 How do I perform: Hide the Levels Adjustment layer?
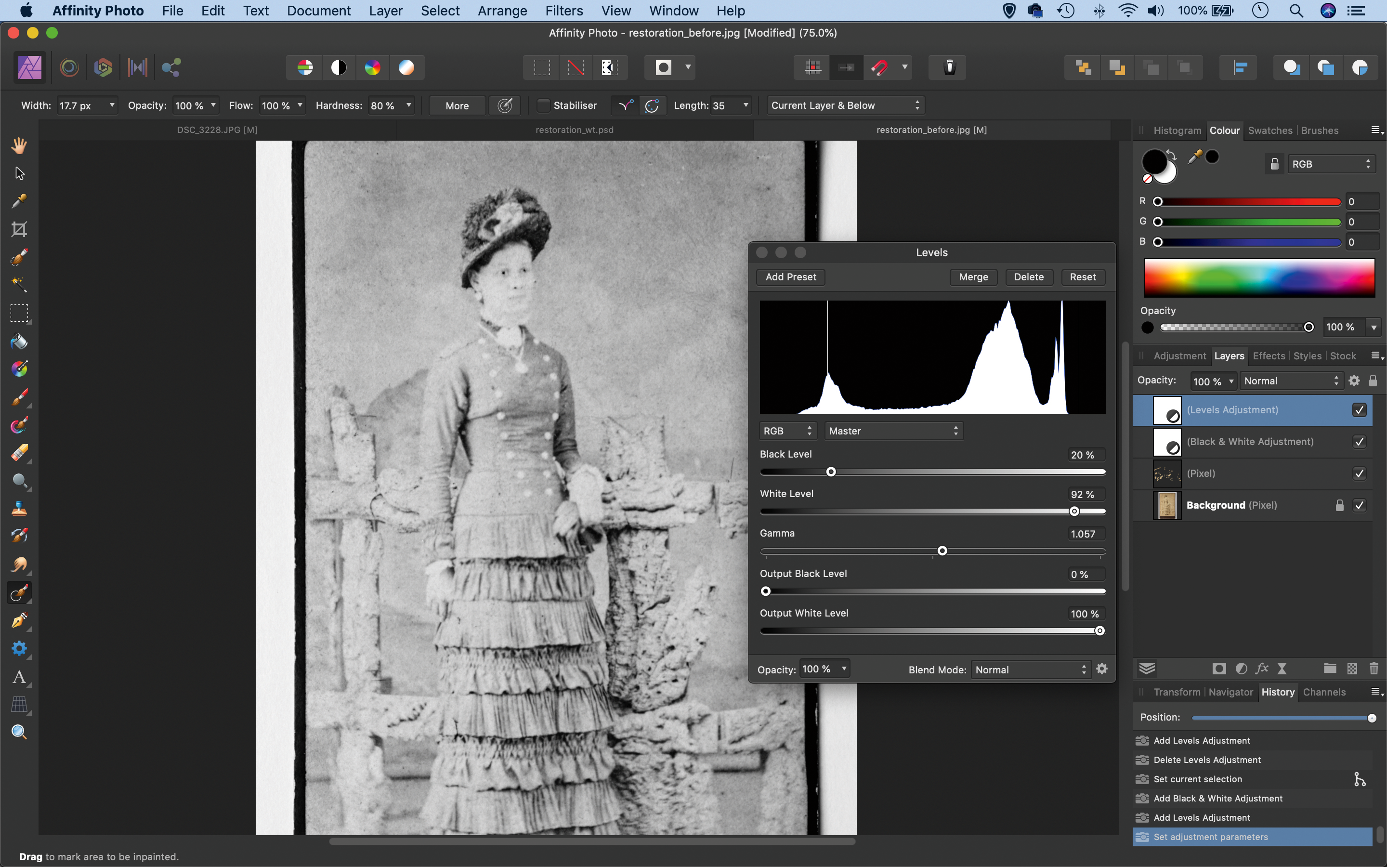click(1359, 410)
